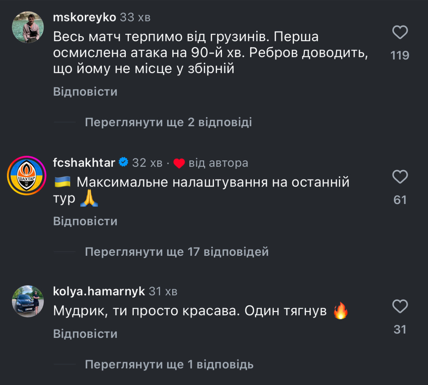Viewport: 428px width, 385px height.
Task: Expand 'Переглянути ще 1 відповідь' reply
Action: [x=169, y=364]
